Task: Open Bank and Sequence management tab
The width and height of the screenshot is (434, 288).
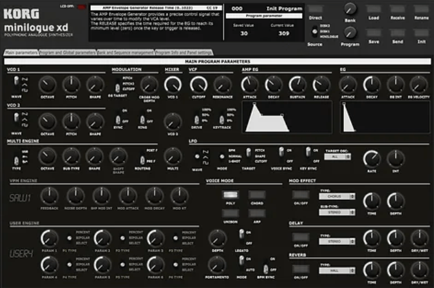Action: [126, 52]
